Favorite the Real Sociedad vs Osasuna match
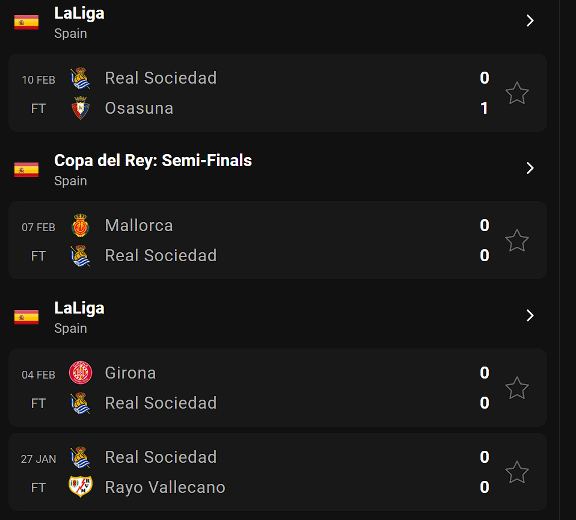576x520 pixels. point(516,93)
